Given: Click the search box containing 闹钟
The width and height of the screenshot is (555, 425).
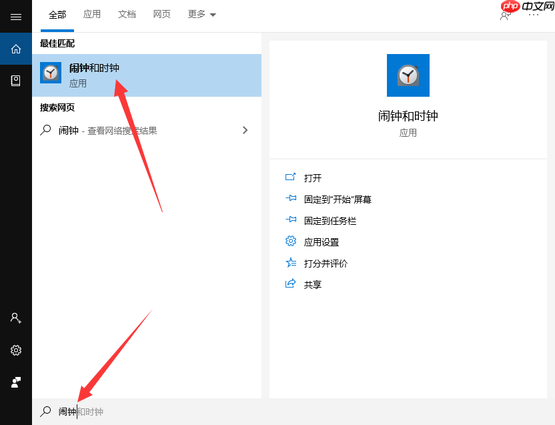Looking at the screenshot, I should click(x=294, y=412).
